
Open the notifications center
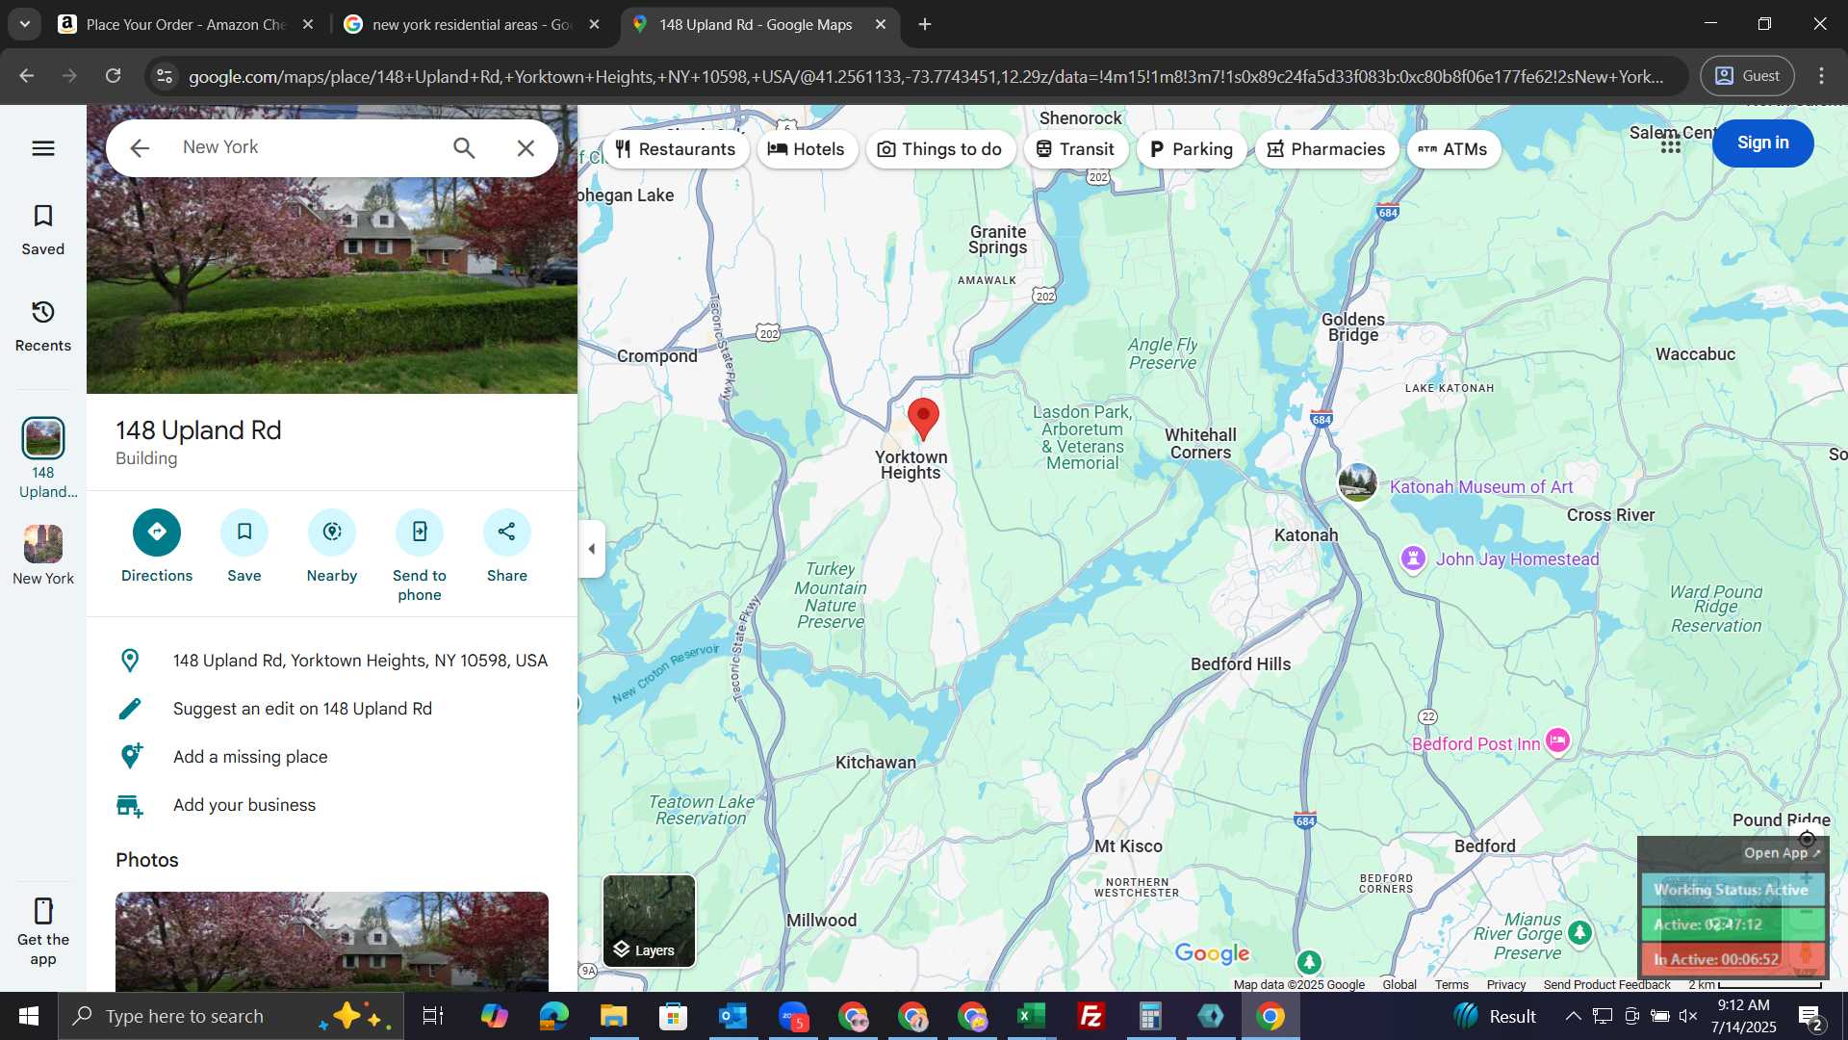[1810, 1017]
